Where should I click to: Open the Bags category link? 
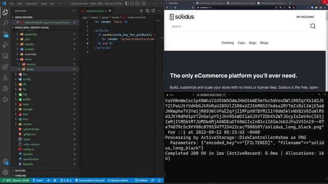click(253, 43)
